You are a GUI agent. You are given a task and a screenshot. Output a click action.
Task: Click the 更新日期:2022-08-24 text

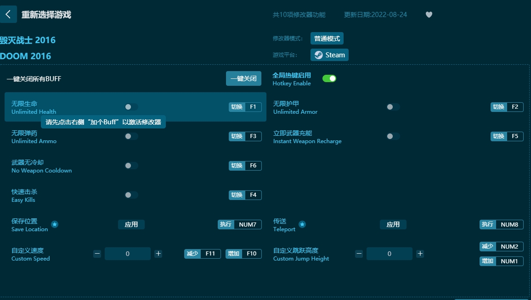click(375, 15)
